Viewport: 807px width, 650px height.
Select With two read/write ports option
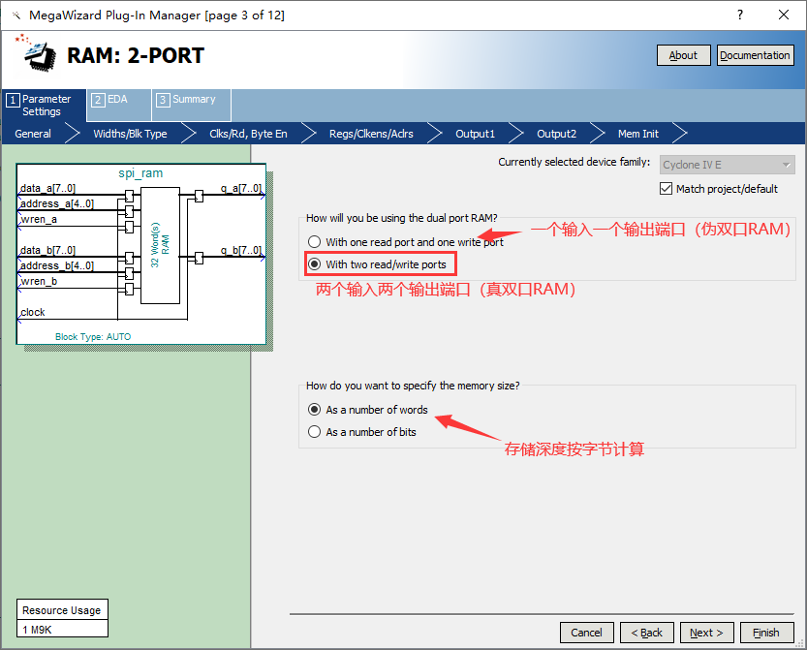(314, 264)
